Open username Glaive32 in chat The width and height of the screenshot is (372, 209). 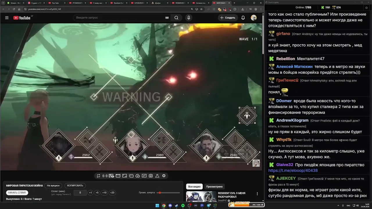[285, 165]
